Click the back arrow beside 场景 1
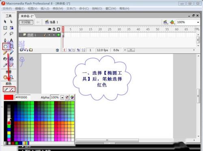 tap(38, 22)
